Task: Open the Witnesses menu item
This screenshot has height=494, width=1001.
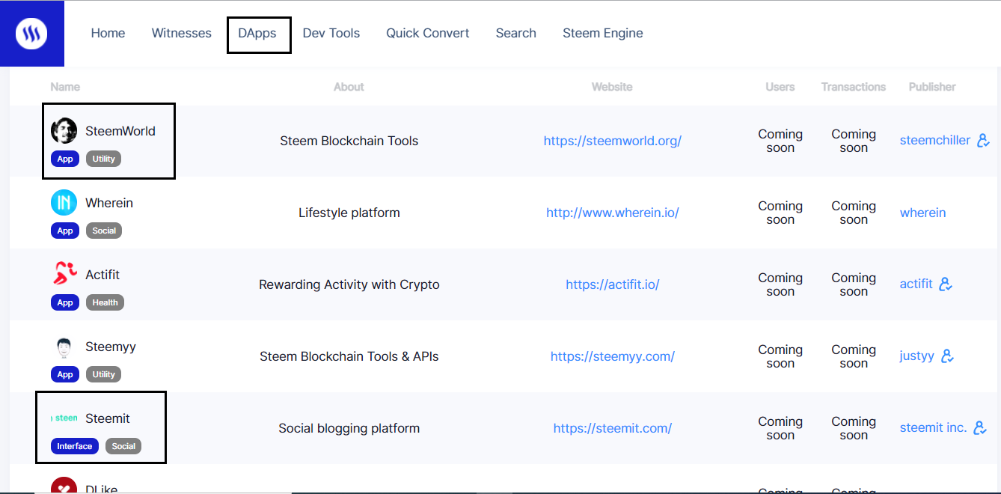Action: (181, 33)
